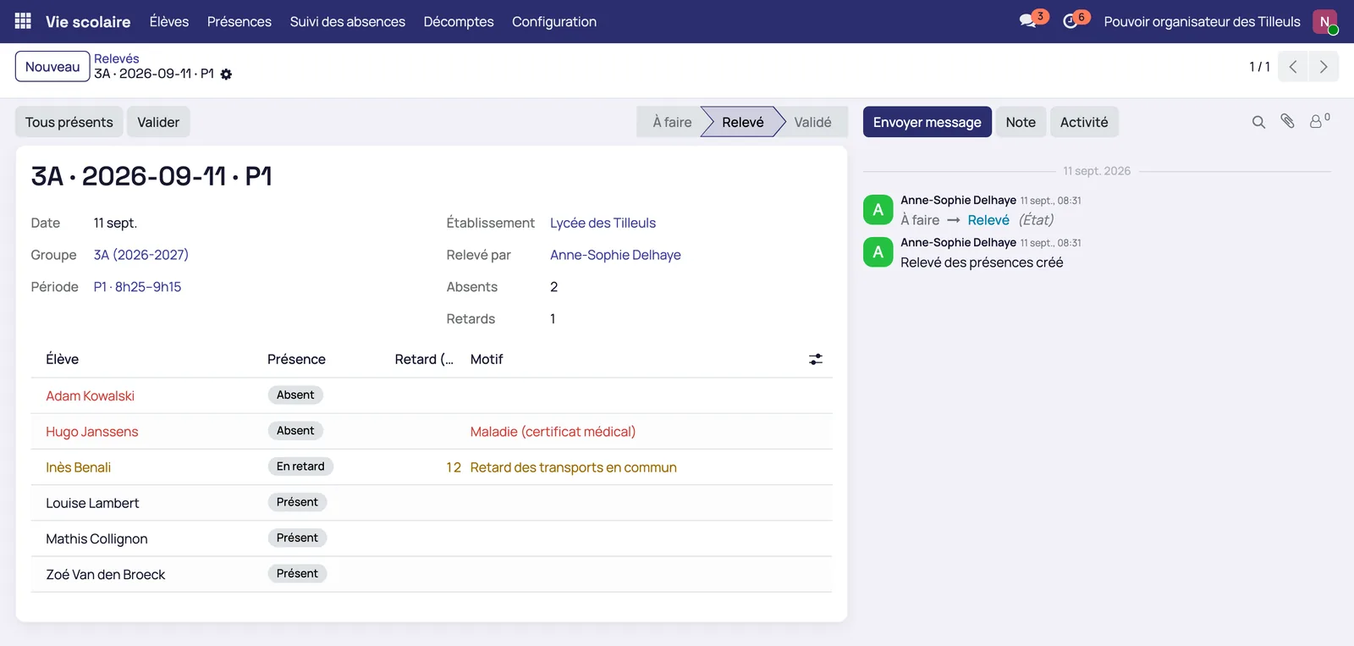Click Louise Lambert Présent badge
The height and width of the screenshot is (646, 1354).
[x=297, y=502]
